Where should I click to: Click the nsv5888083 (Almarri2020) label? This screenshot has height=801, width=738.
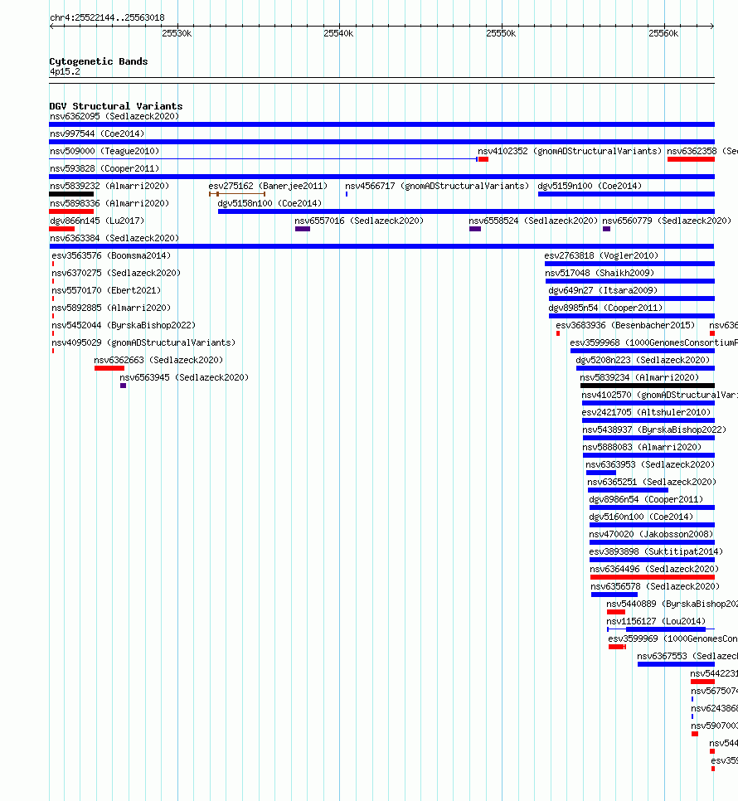pos(642,447)
